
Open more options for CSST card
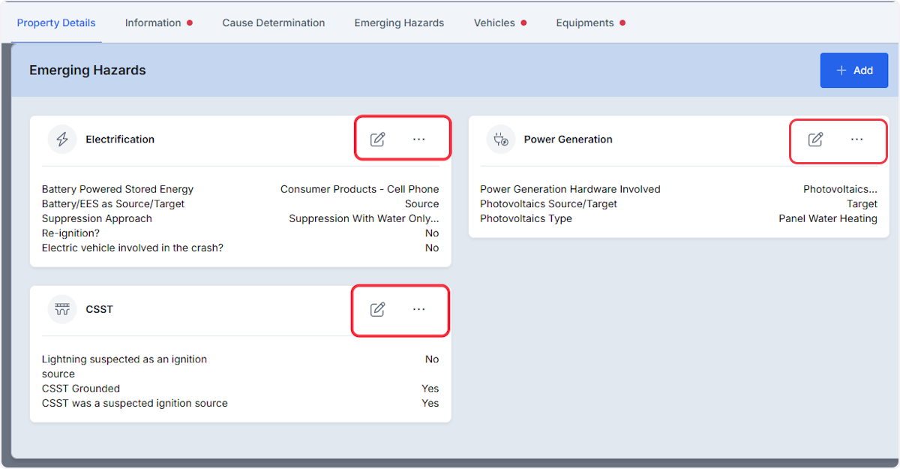pos(419,309)
